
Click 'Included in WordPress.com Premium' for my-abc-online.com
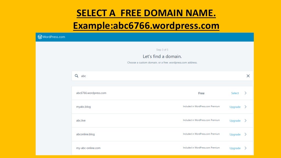point(201,148)
